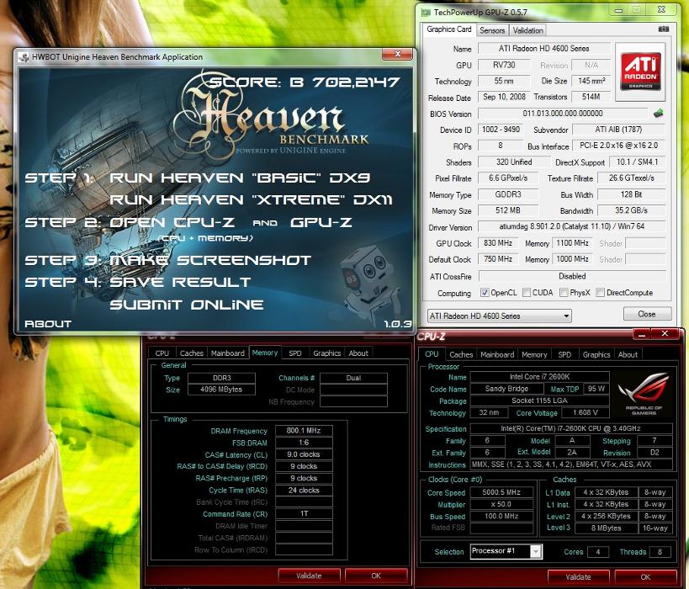Click the Close button in GPU-Z
Viewport: 689px width, 589px height.
647,314
